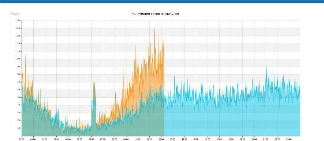Click the 11:00 time label on the x-axis

coord(149,139)
